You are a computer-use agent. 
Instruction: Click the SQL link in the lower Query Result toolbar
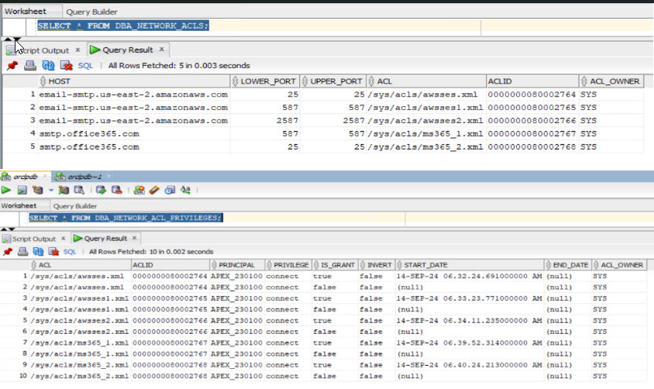pos(70,252)
